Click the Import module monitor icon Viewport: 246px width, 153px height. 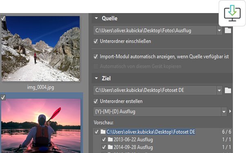(232, 13)
